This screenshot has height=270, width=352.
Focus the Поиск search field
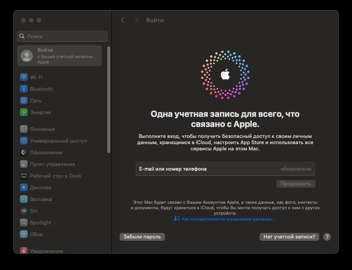pyautogui.click(x=62, y=36)
